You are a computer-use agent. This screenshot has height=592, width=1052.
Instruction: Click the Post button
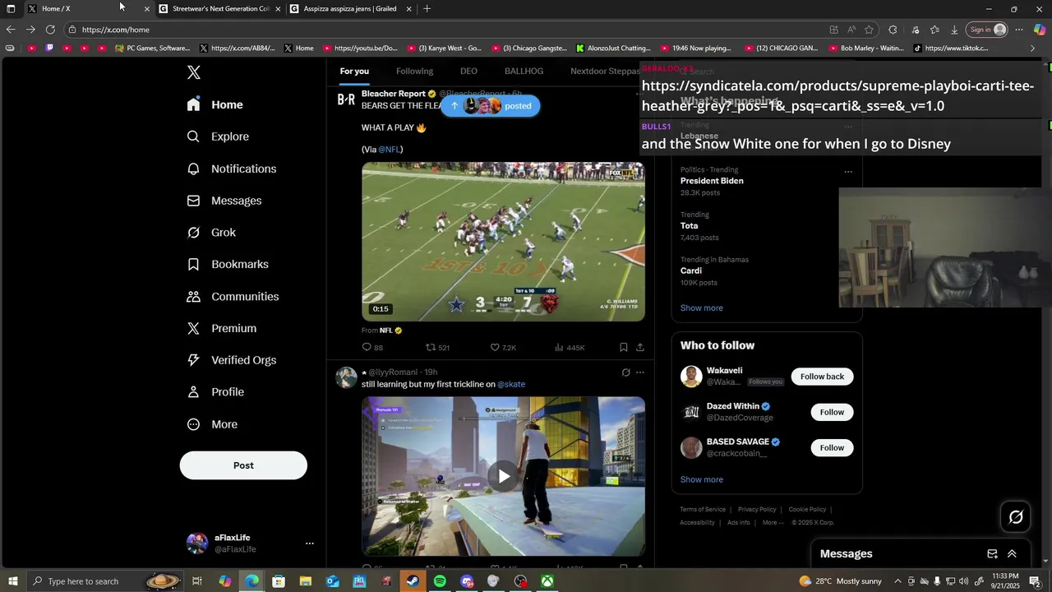(x=243, y=465)
